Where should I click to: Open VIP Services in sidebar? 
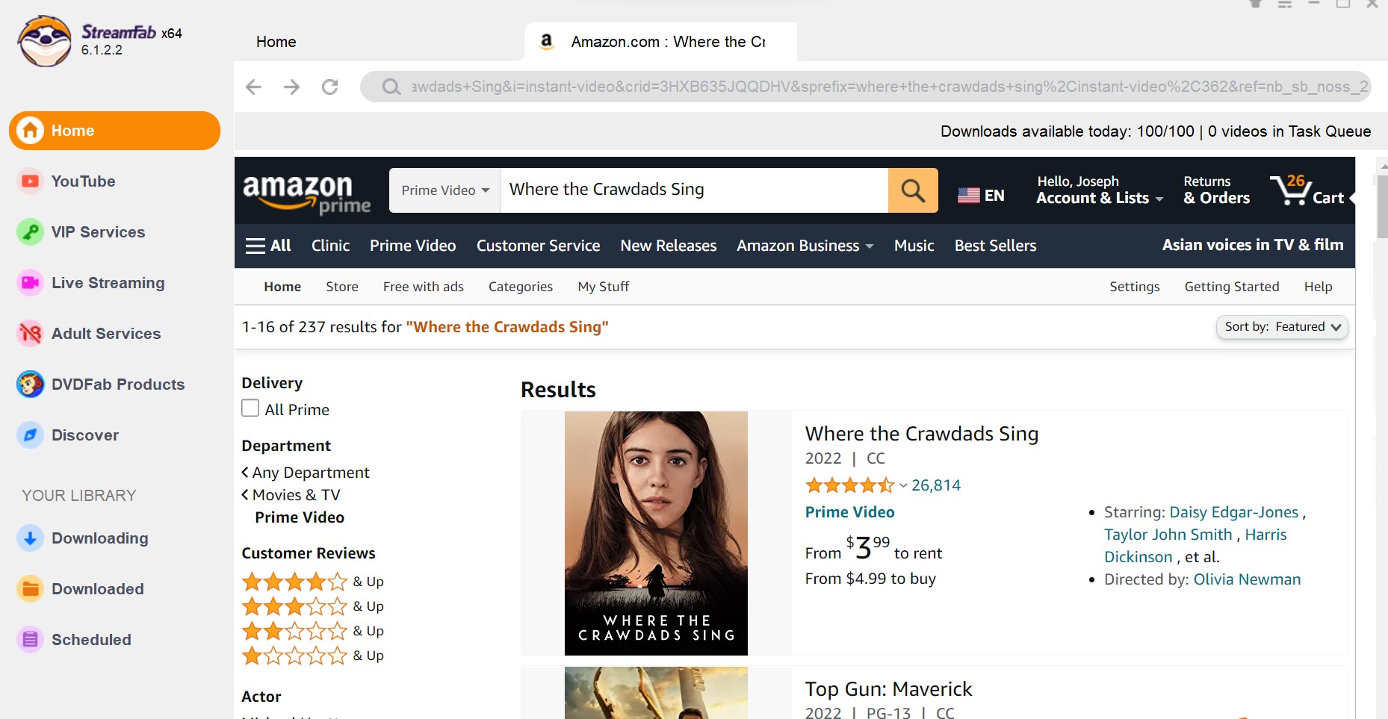[x=98, y=232]
